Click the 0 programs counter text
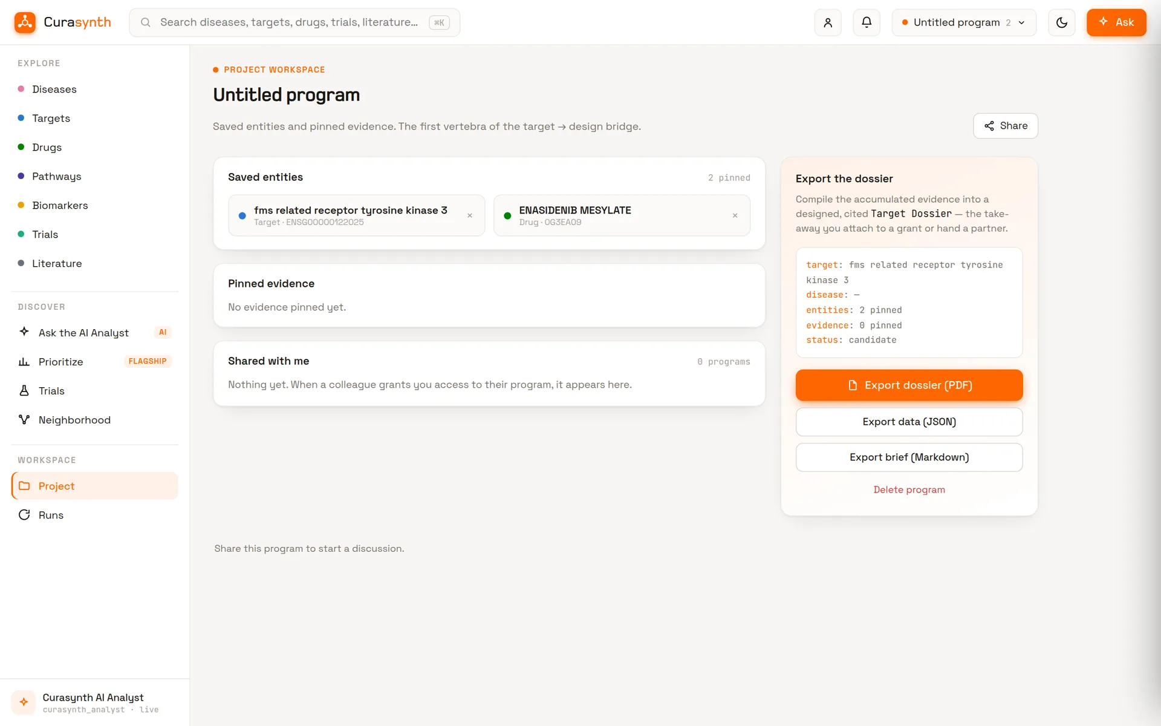This screenshot has height=726, width=1161. [724, 362]
